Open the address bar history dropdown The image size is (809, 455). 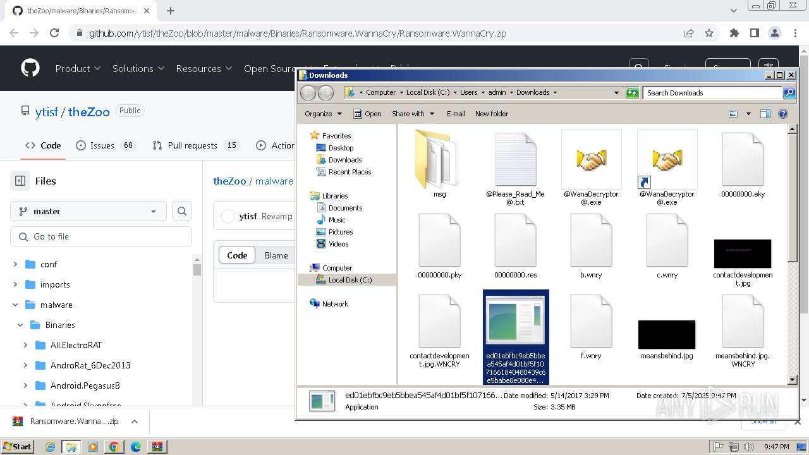[x=616, y=93]
